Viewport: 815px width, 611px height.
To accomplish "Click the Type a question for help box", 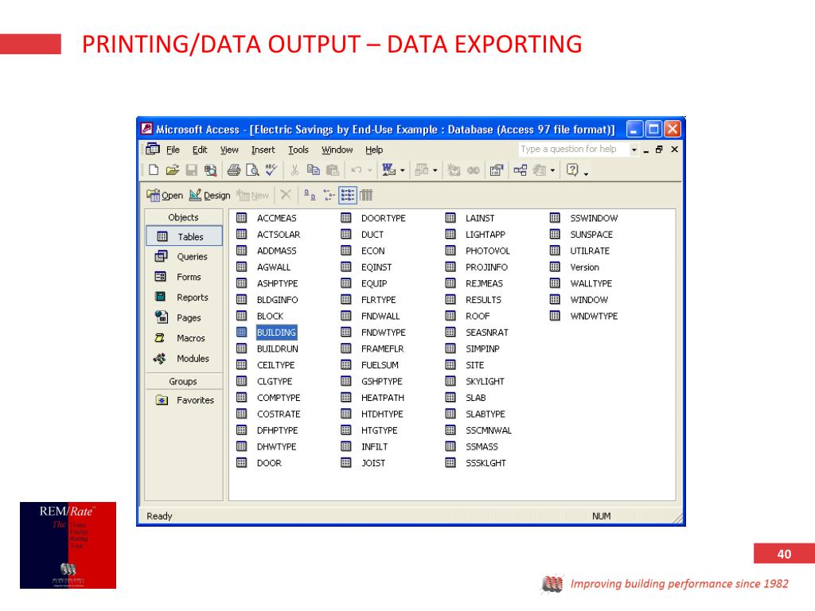I will pyautogui.click(x=574, y=149).
